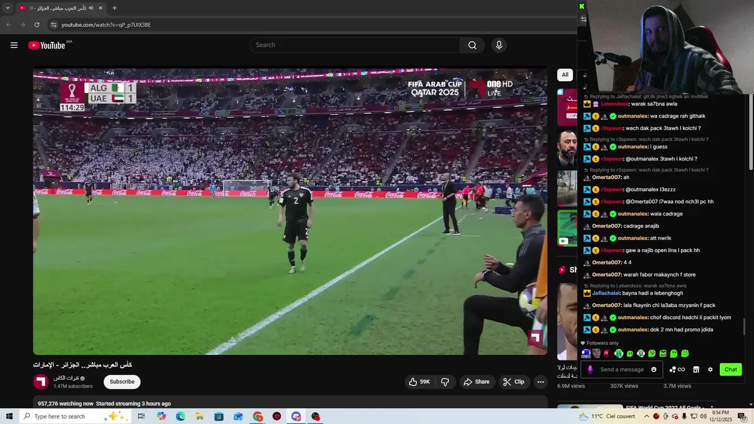Share the live stream video
Screen dimensions: 754x424
(x=477, y=382)
